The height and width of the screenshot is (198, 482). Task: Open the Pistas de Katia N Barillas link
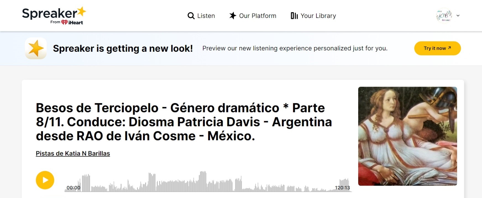[73, 153]
